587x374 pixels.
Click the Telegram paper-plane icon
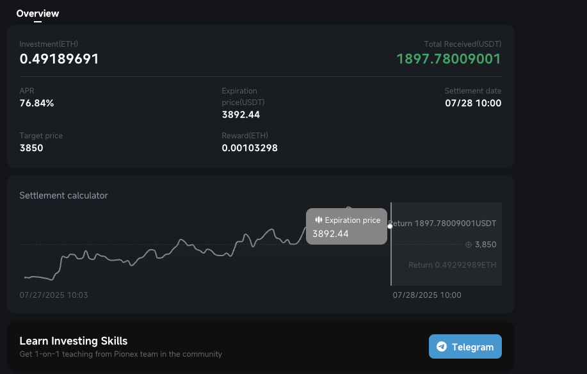click(x=442, y=346)
